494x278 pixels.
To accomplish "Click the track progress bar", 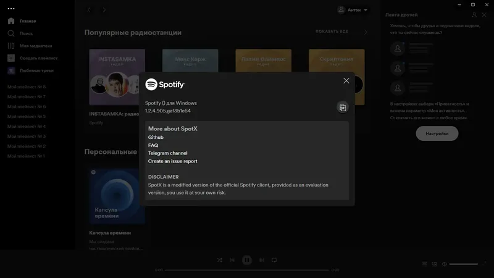I will click(246, 270).
